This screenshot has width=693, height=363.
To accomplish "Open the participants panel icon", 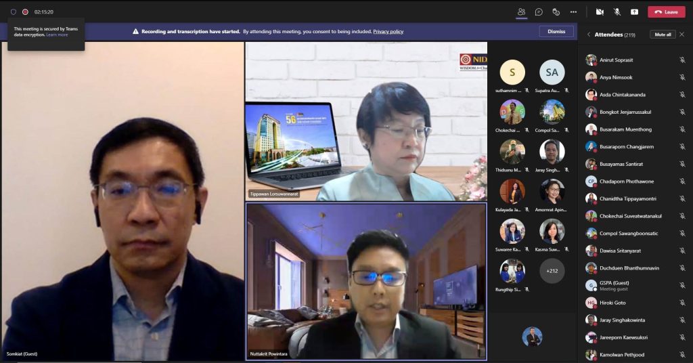I will [x=522, y=12].
